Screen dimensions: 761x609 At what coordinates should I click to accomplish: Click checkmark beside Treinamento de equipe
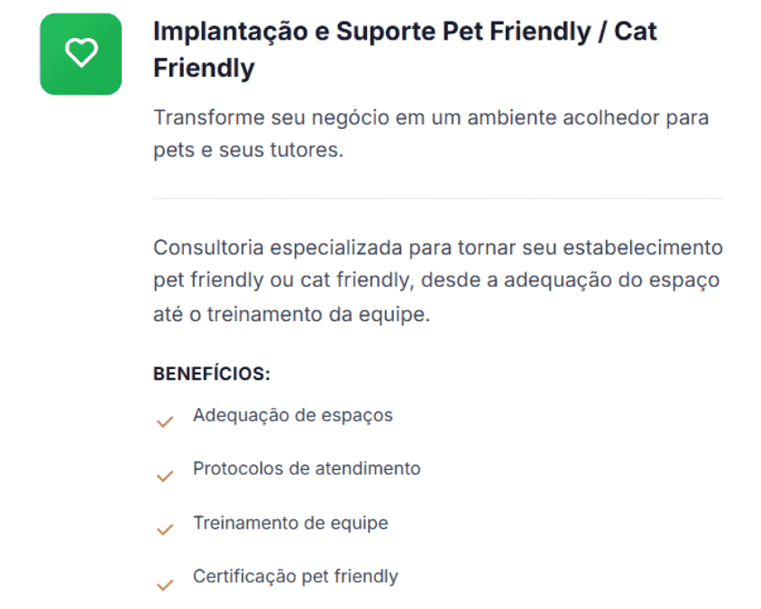coord(164,530)
